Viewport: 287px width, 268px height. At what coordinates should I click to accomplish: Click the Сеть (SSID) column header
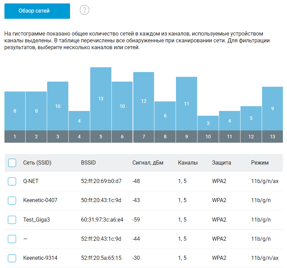[x=37, y=163]
